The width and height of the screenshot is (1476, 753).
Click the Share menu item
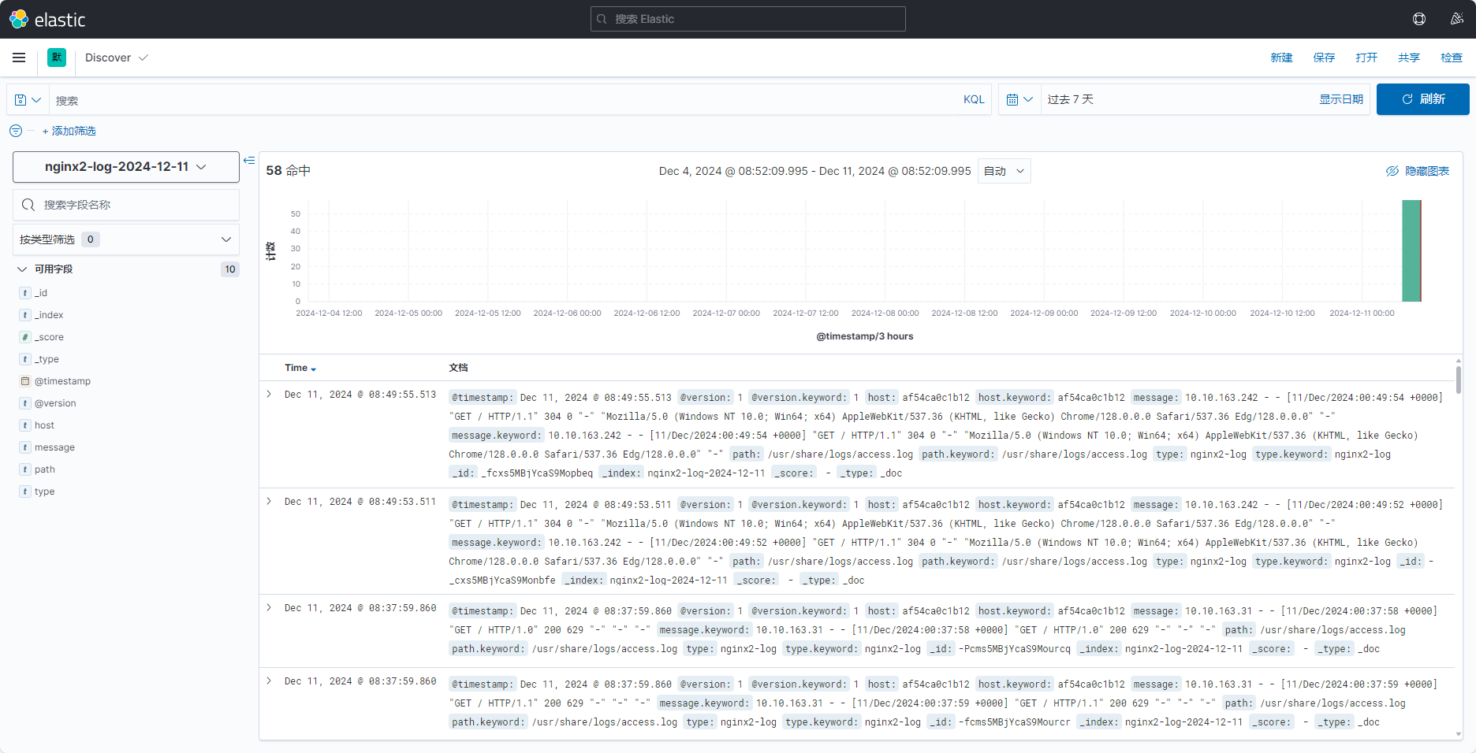click(x=1409, y=57)
